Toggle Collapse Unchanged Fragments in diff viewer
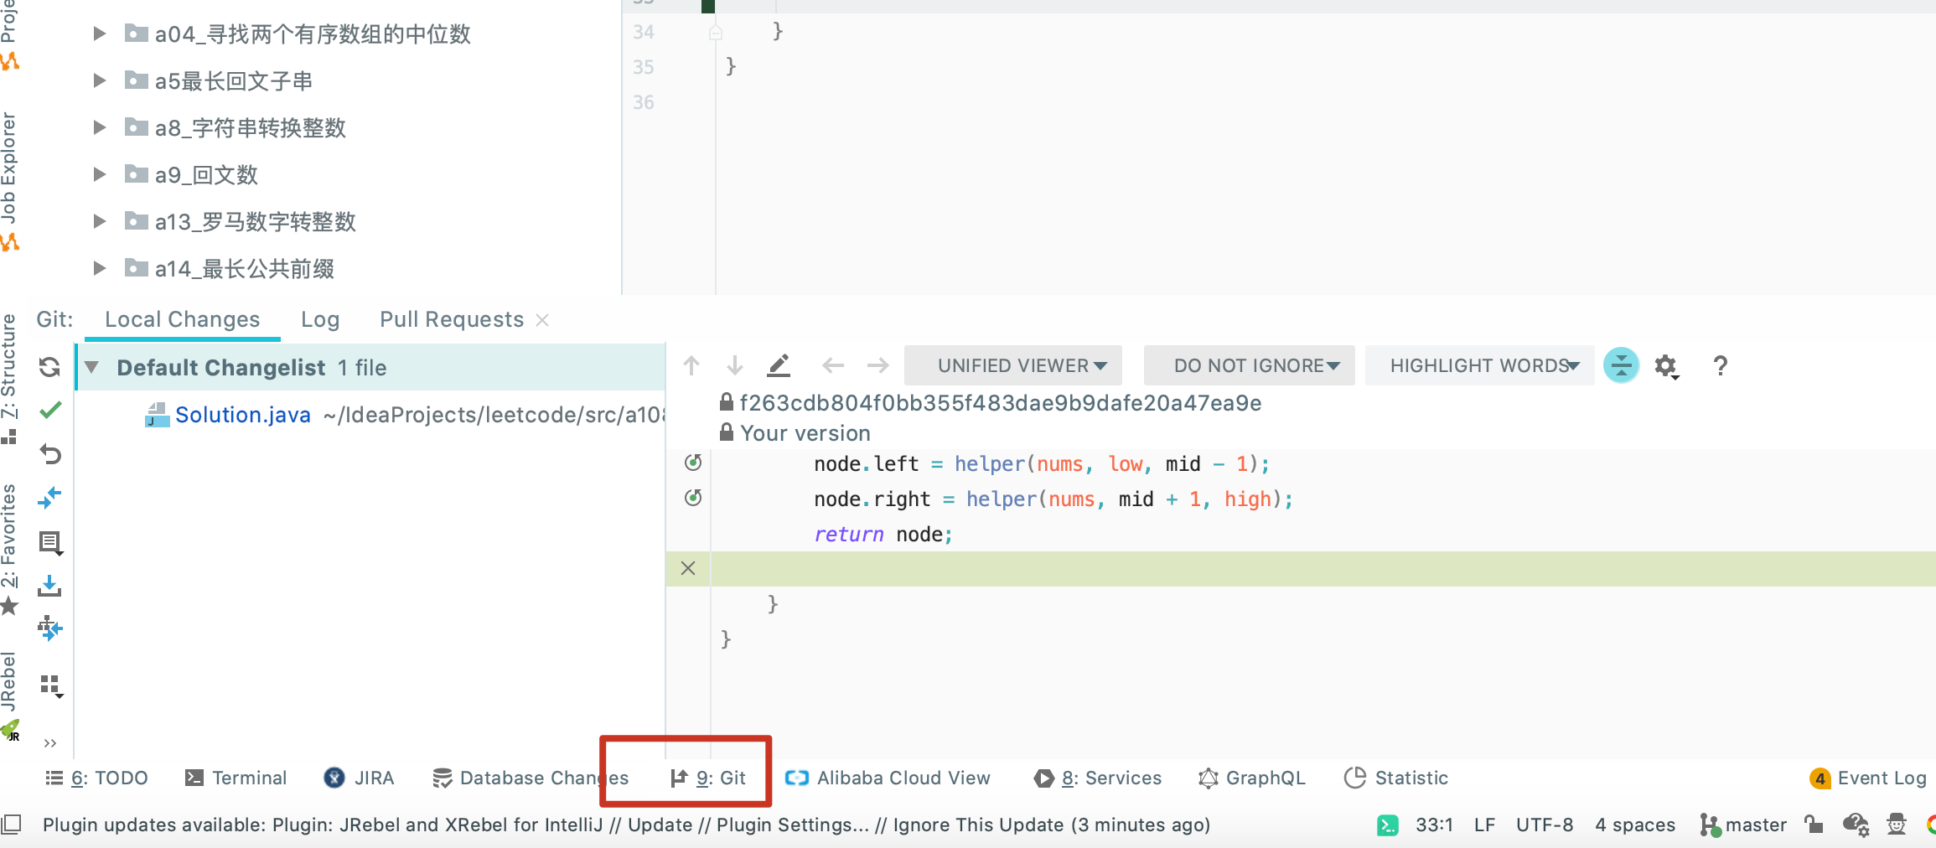 [x=1622, y=365]
